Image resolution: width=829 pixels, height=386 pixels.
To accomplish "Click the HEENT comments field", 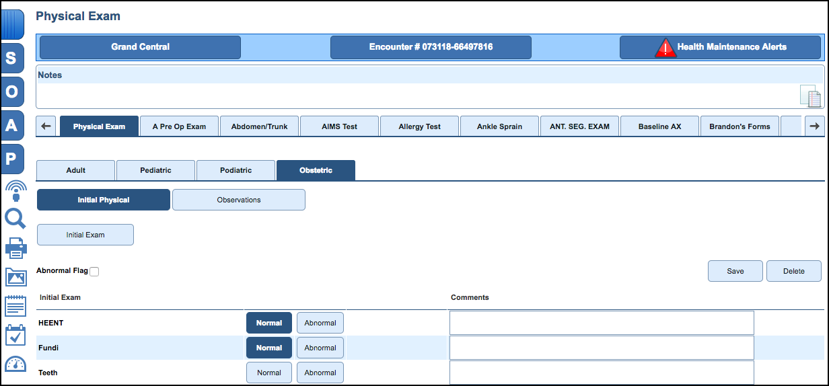I will tap(602, 323).
